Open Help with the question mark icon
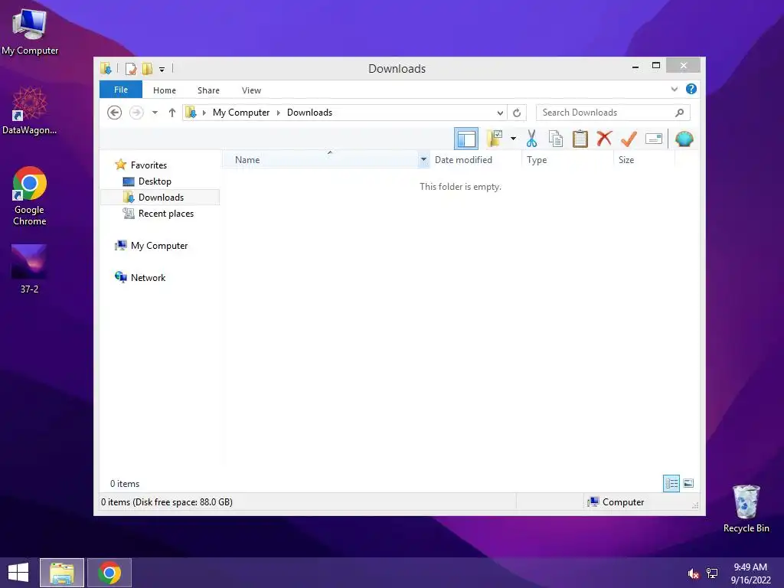Viewport: 784px width, 588px height. [x=691, y=89]
